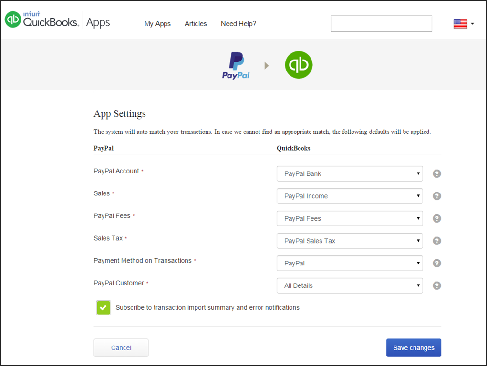
Task: Click the PayPal Account field label
Action: point(116,171)
